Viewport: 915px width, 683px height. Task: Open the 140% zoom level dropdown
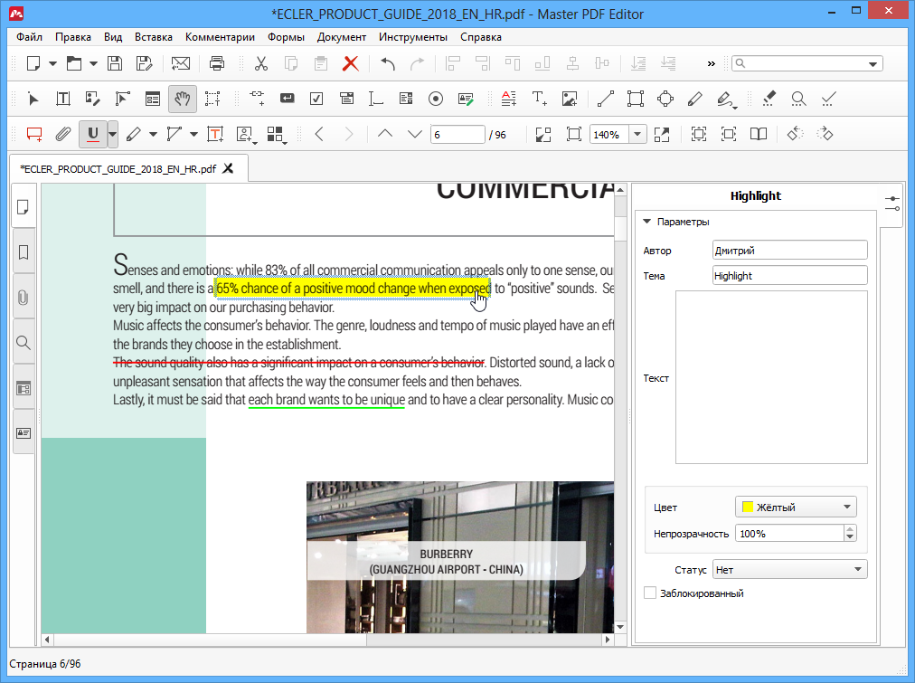coord(637,134)
